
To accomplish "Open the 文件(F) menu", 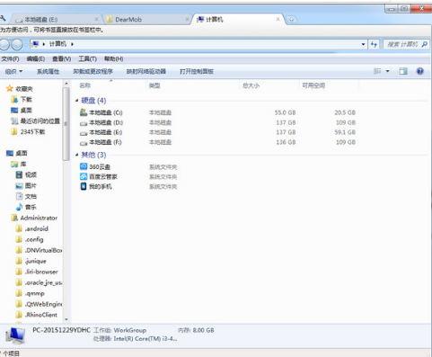I will (x=10, y=58).
